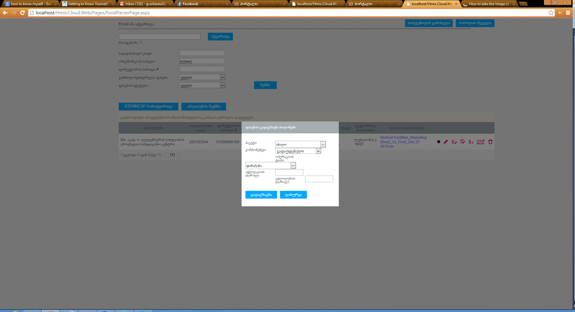Open Medical Facilities_Reporting Sheet xls file link
Viewport: 575px width, 312px height.
click(x=403, y=142)
